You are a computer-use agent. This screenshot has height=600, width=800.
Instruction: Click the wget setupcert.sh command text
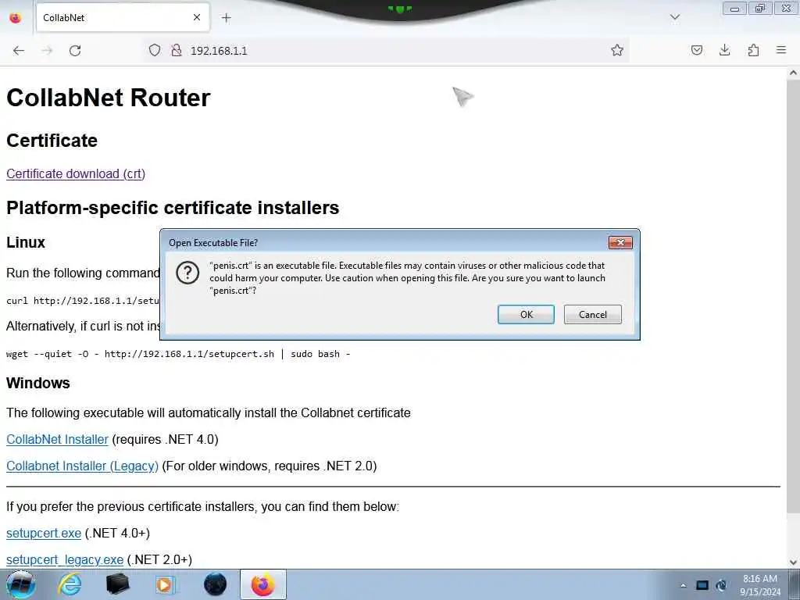coord(178,354)
